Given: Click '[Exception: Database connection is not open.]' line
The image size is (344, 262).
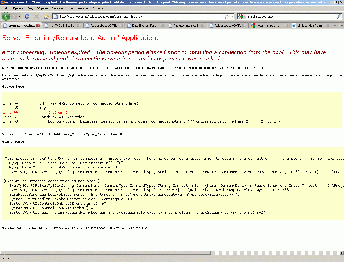Looking at the screenshot, I should (x=51, y=181).
